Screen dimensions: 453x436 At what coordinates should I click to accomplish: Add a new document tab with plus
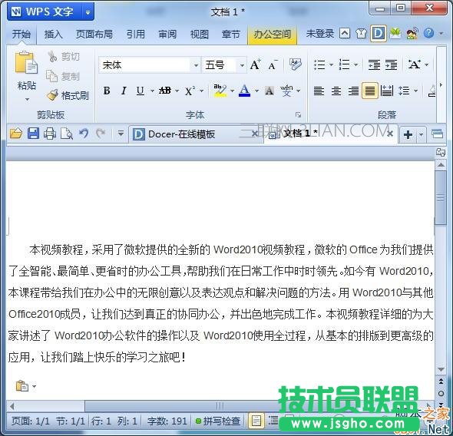408,134
